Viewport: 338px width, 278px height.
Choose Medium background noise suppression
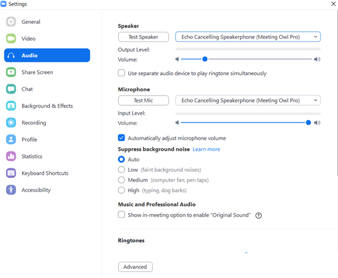pyautogui.click(x=121, y=180)
